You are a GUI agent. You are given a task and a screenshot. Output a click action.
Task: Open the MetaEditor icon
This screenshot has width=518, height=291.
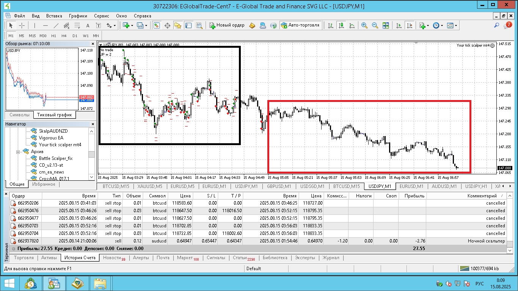pos(253,25)
